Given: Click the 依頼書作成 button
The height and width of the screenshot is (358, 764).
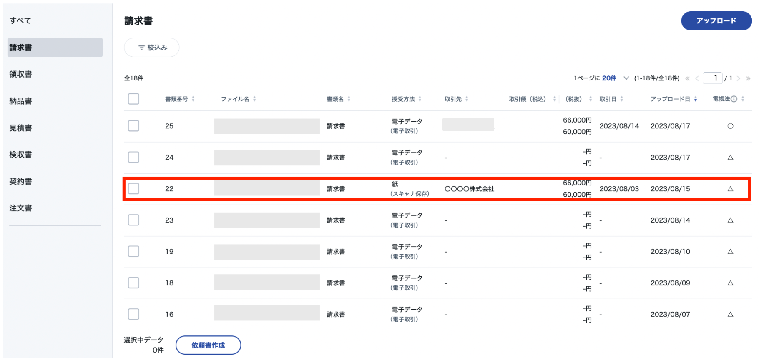Looking at the screenshot, I should pos(208,345).
